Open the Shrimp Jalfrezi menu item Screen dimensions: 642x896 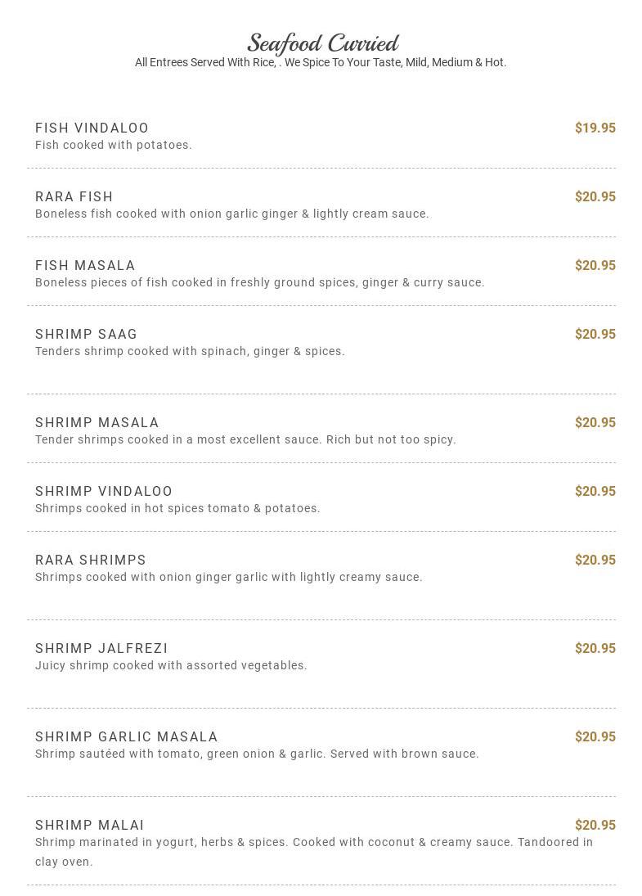click(101, 649)
